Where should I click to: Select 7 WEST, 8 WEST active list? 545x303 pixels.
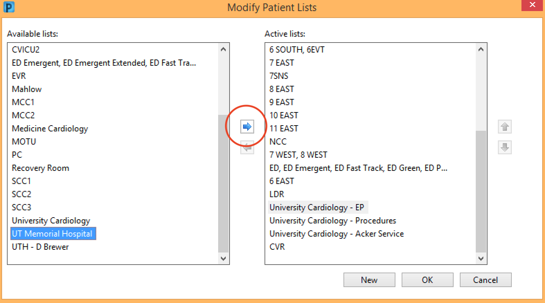click(298, 155)
